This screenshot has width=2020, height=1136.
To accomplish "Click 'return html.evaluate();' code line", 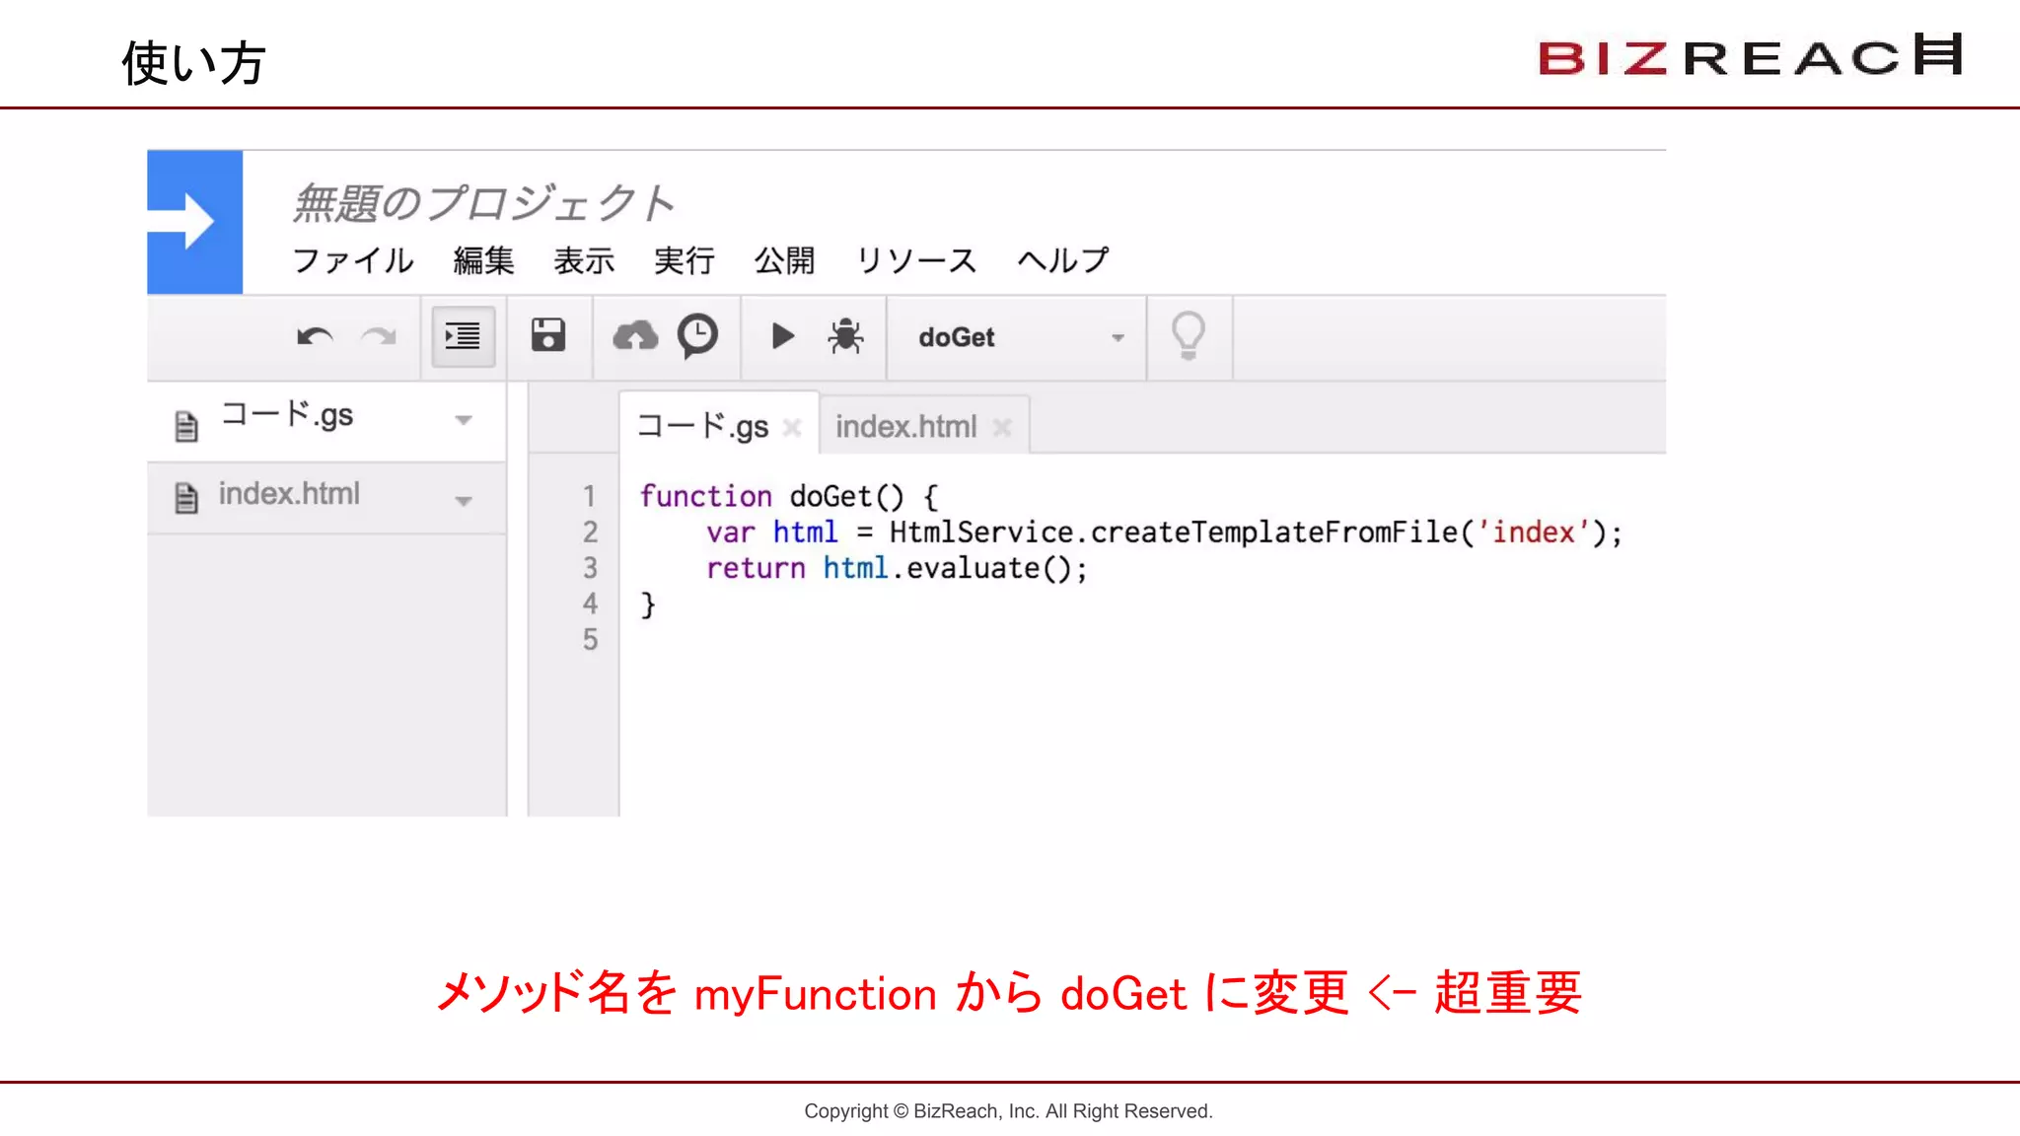I will tap(897, 569).
